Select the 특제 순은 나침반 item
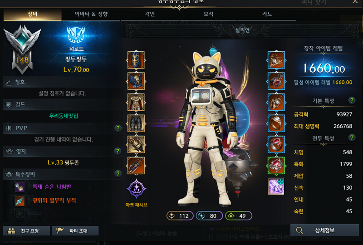This screenshot has width=363, height=245. tap(52, 187)
